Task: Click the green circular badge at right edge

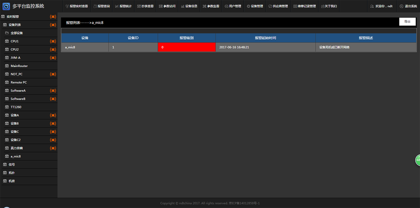Action: [x=418, y=160]
